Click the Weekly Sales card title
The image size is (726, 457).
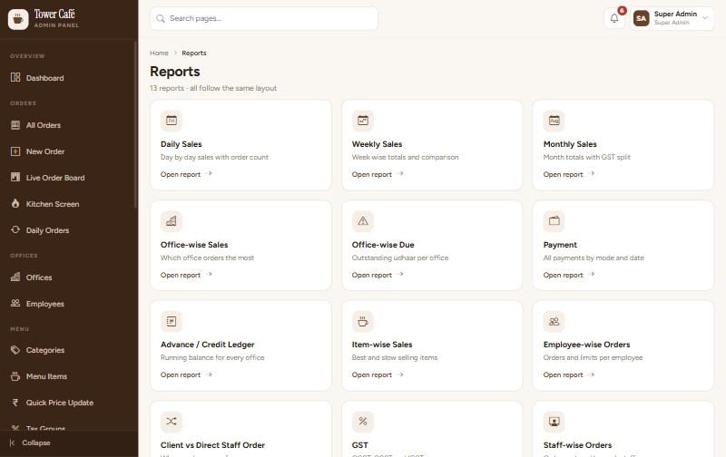377,144
